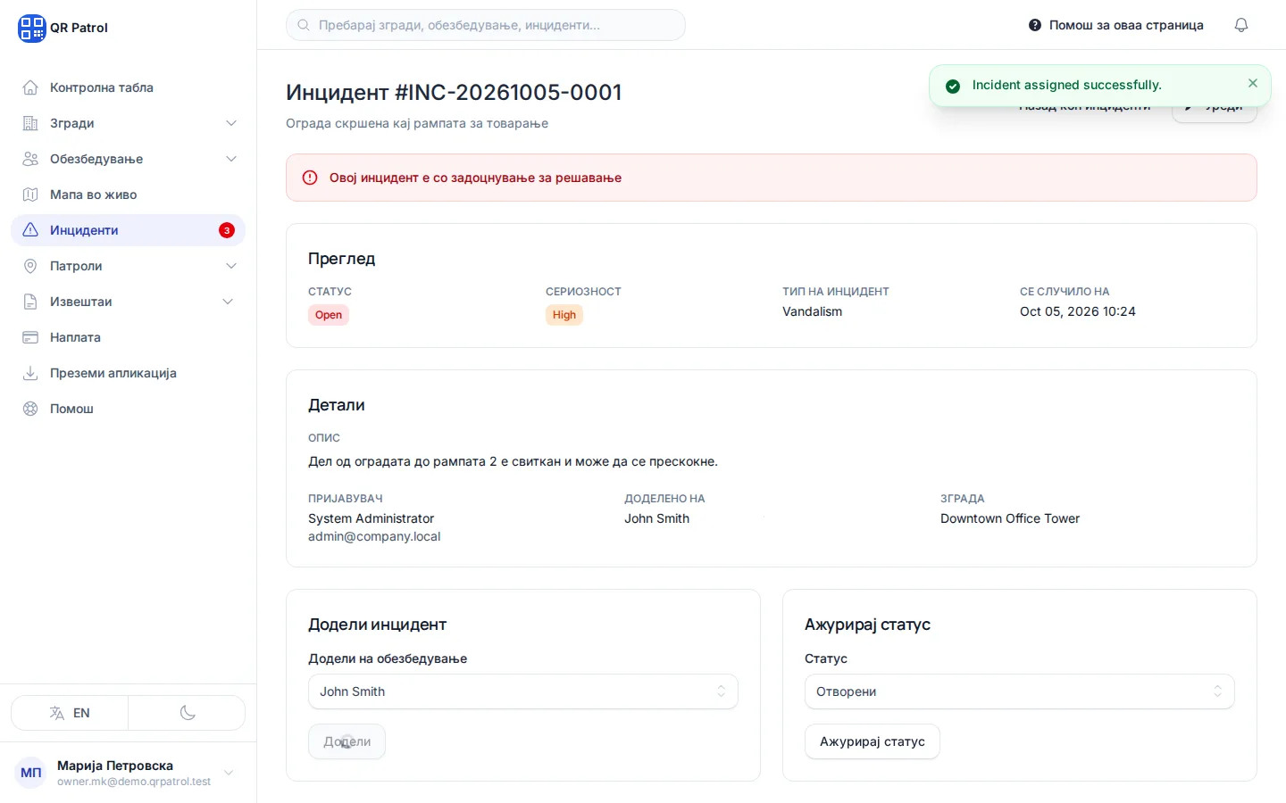
Task: Click the Ажурирај статус button
Action: tap(873, 741)
